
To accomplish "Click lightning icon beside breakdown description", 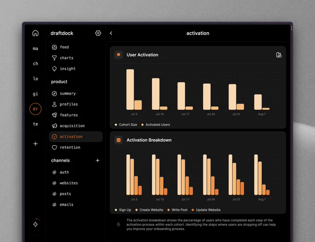I will pos(119,224).
